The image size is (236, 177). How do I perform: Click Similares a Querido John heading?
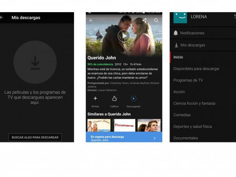point(109,114)
